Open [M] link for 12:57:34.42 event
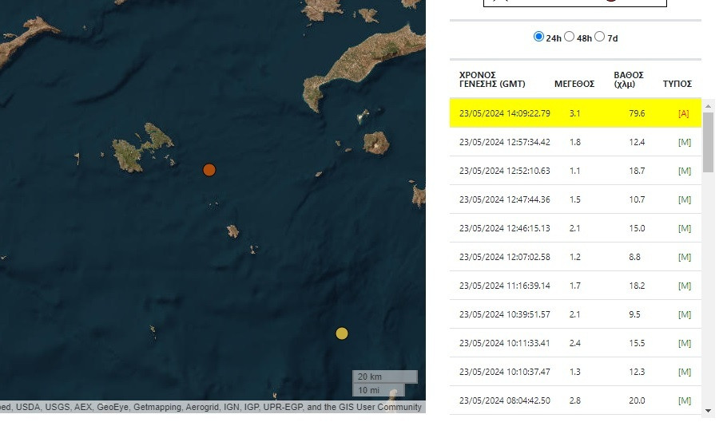The width and height of the screenshot is (719, 422). click(x=685, y=142)
